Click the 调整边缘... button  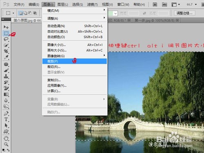tap(184, 13)
